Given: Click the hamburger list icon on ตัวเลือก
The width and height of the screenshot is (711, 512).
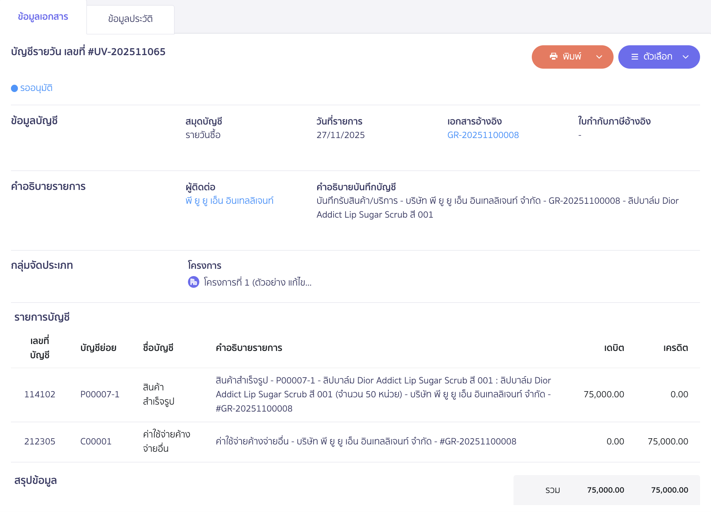Looking at the screenshot, I should coord(635,57).
